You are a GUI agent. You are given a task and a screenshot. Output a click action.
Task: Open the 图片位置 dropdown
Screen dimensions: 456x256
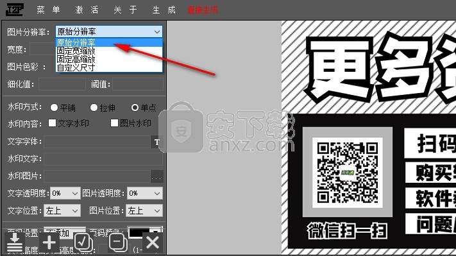pos(144,210)
